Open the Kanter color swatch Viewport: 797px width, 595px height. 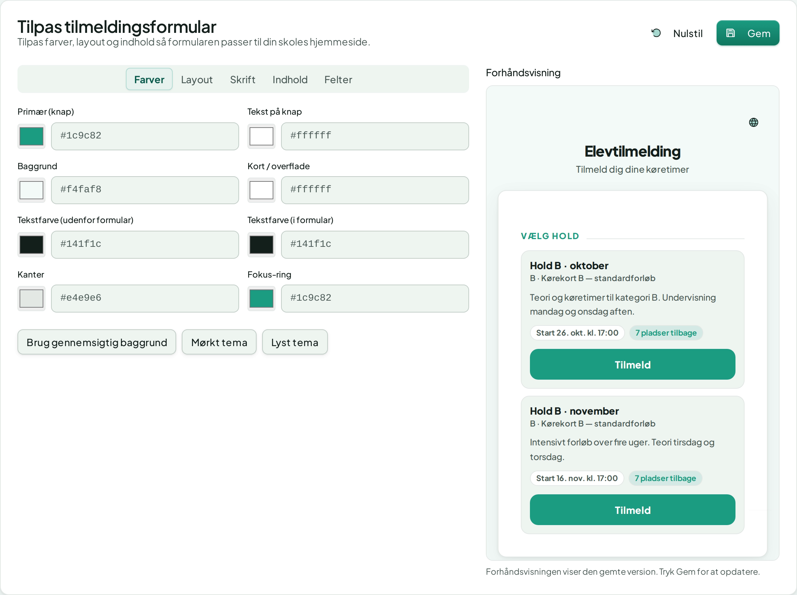[x=31, y=299]
